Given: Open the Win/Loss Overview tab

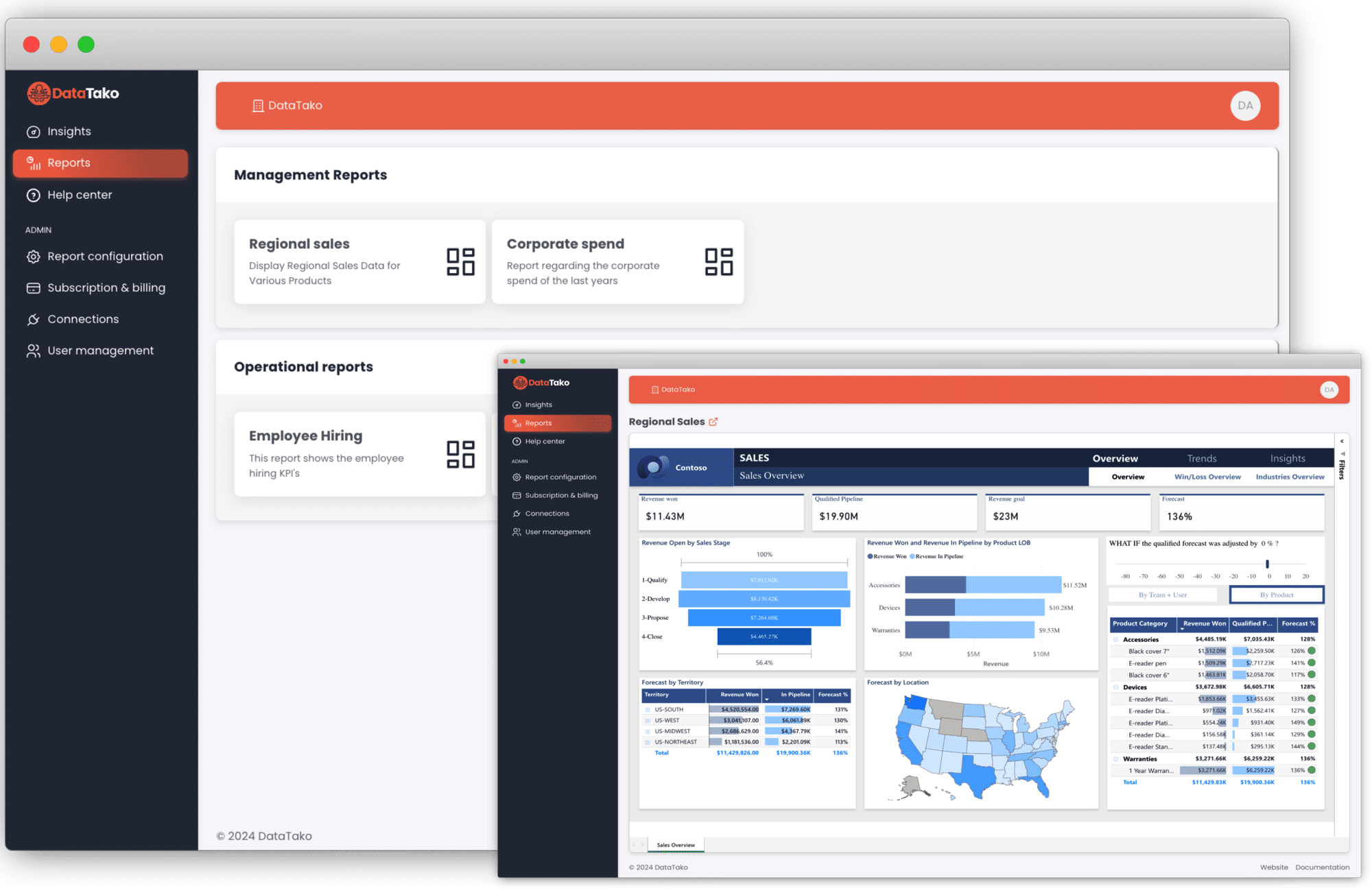Looking at the screenshot, I should (1207, 477).
